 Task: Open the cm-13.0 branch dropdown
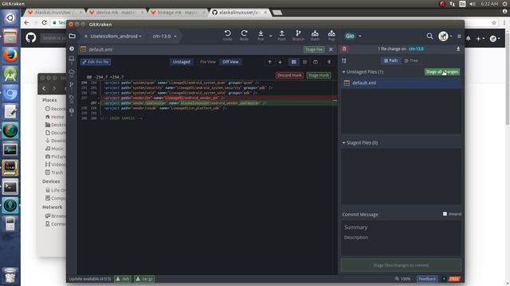point(164,36)
